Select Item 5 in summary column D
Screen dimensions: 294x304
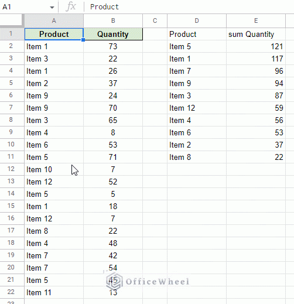(x=197, y=46)
